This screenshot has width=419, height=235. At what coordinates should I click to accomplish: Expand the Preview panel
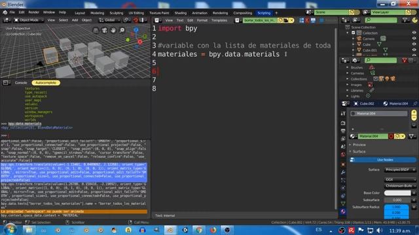(359, 145)
